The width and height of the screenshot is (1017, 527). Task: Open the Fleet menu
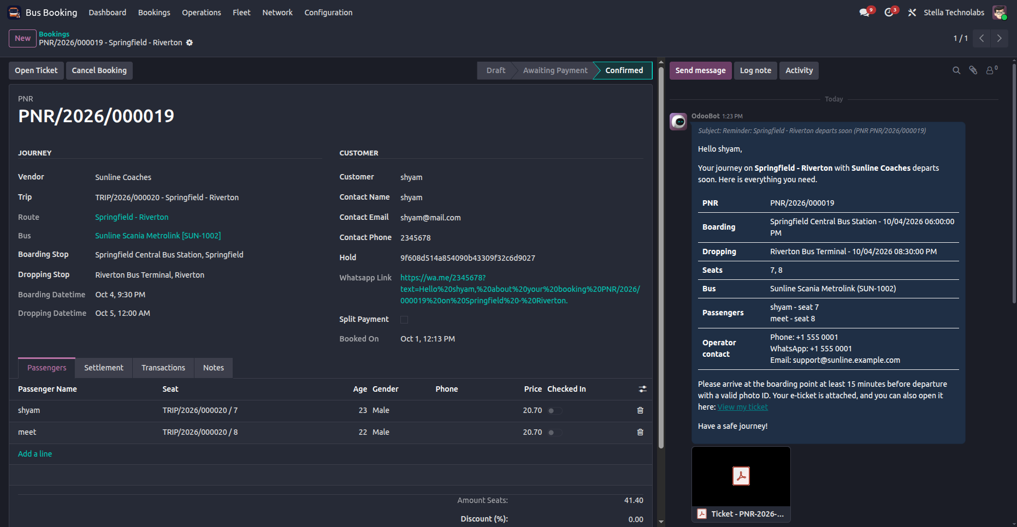[241, 12]
